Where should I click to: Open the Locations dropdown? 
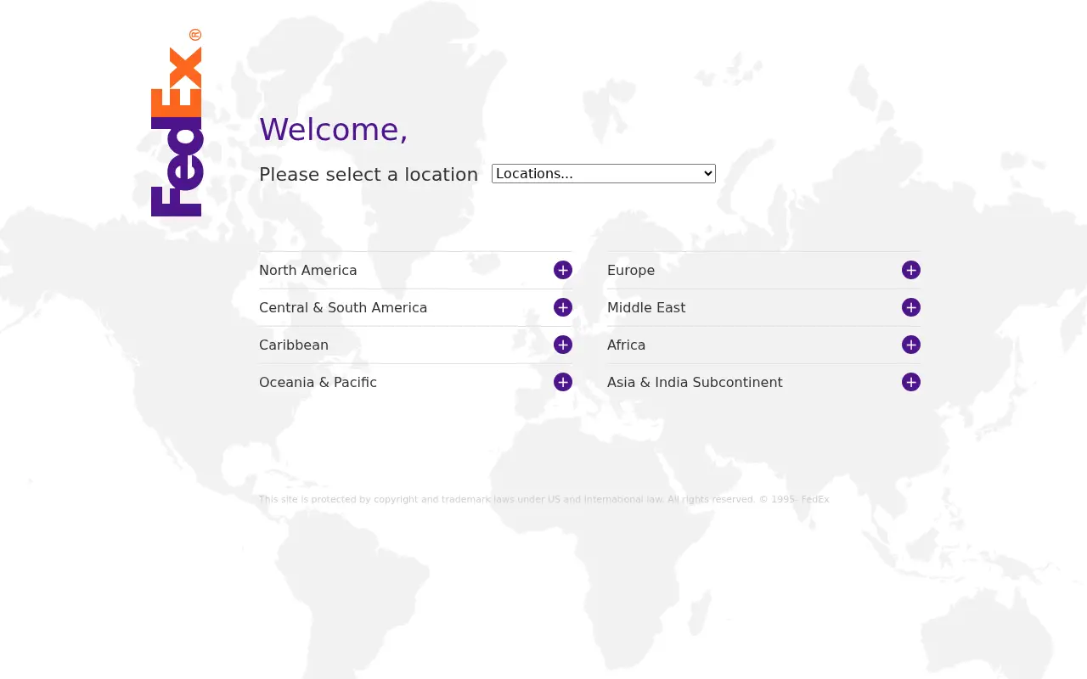(604, 173)
